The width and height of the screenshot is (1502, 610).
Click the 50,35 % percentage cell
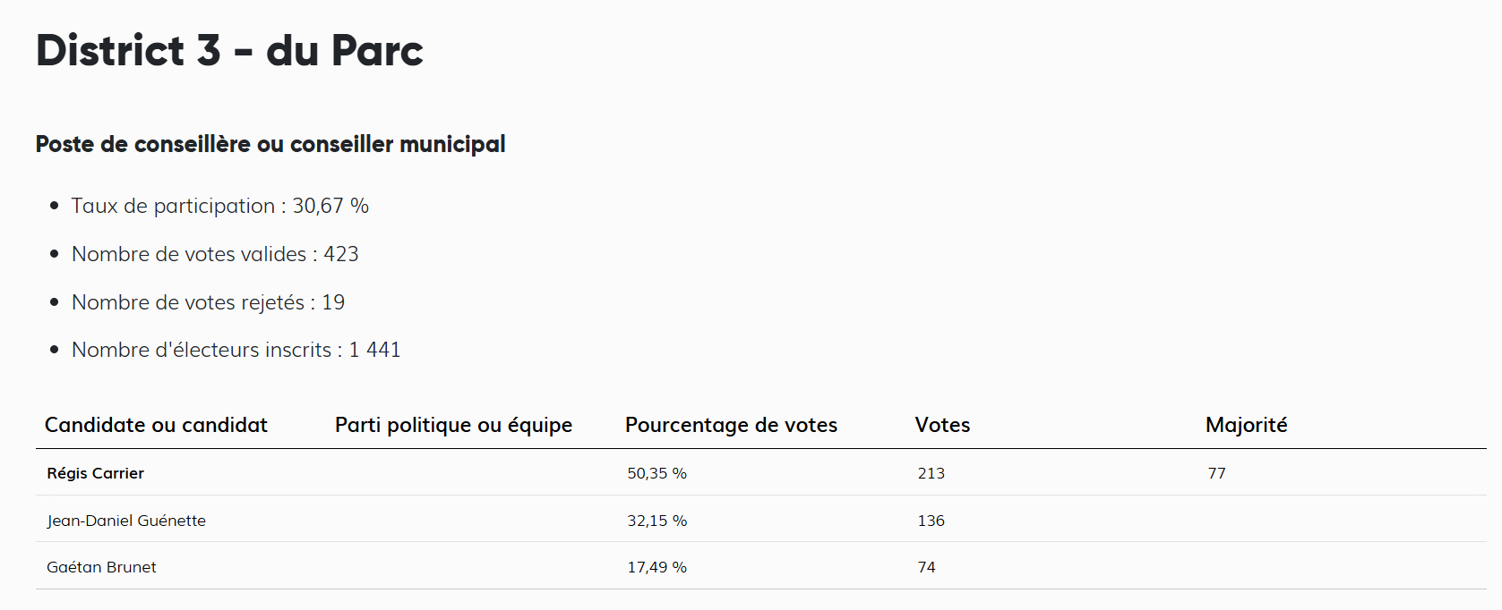pyautogui.click(x=657, y=473)
